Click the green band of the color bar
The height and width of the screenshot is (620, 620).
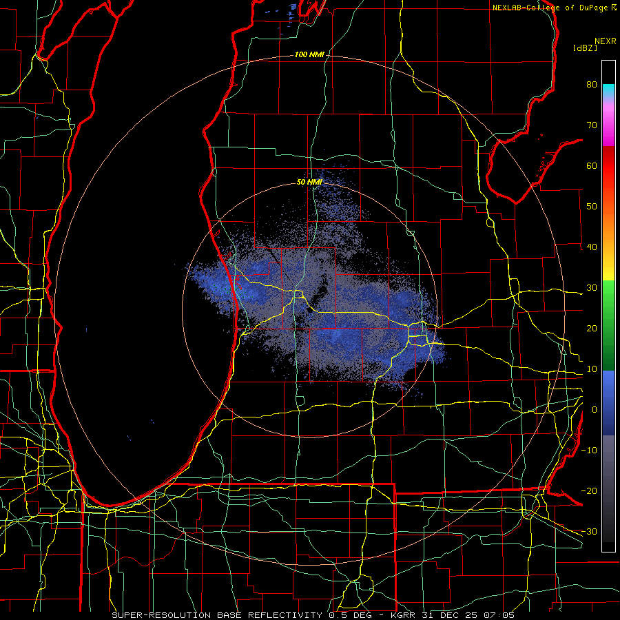tap(608, 325)
